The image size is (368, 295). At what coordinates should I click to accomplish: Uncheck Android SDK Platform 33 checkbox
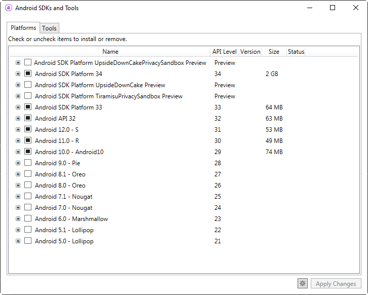pos(28,107)
